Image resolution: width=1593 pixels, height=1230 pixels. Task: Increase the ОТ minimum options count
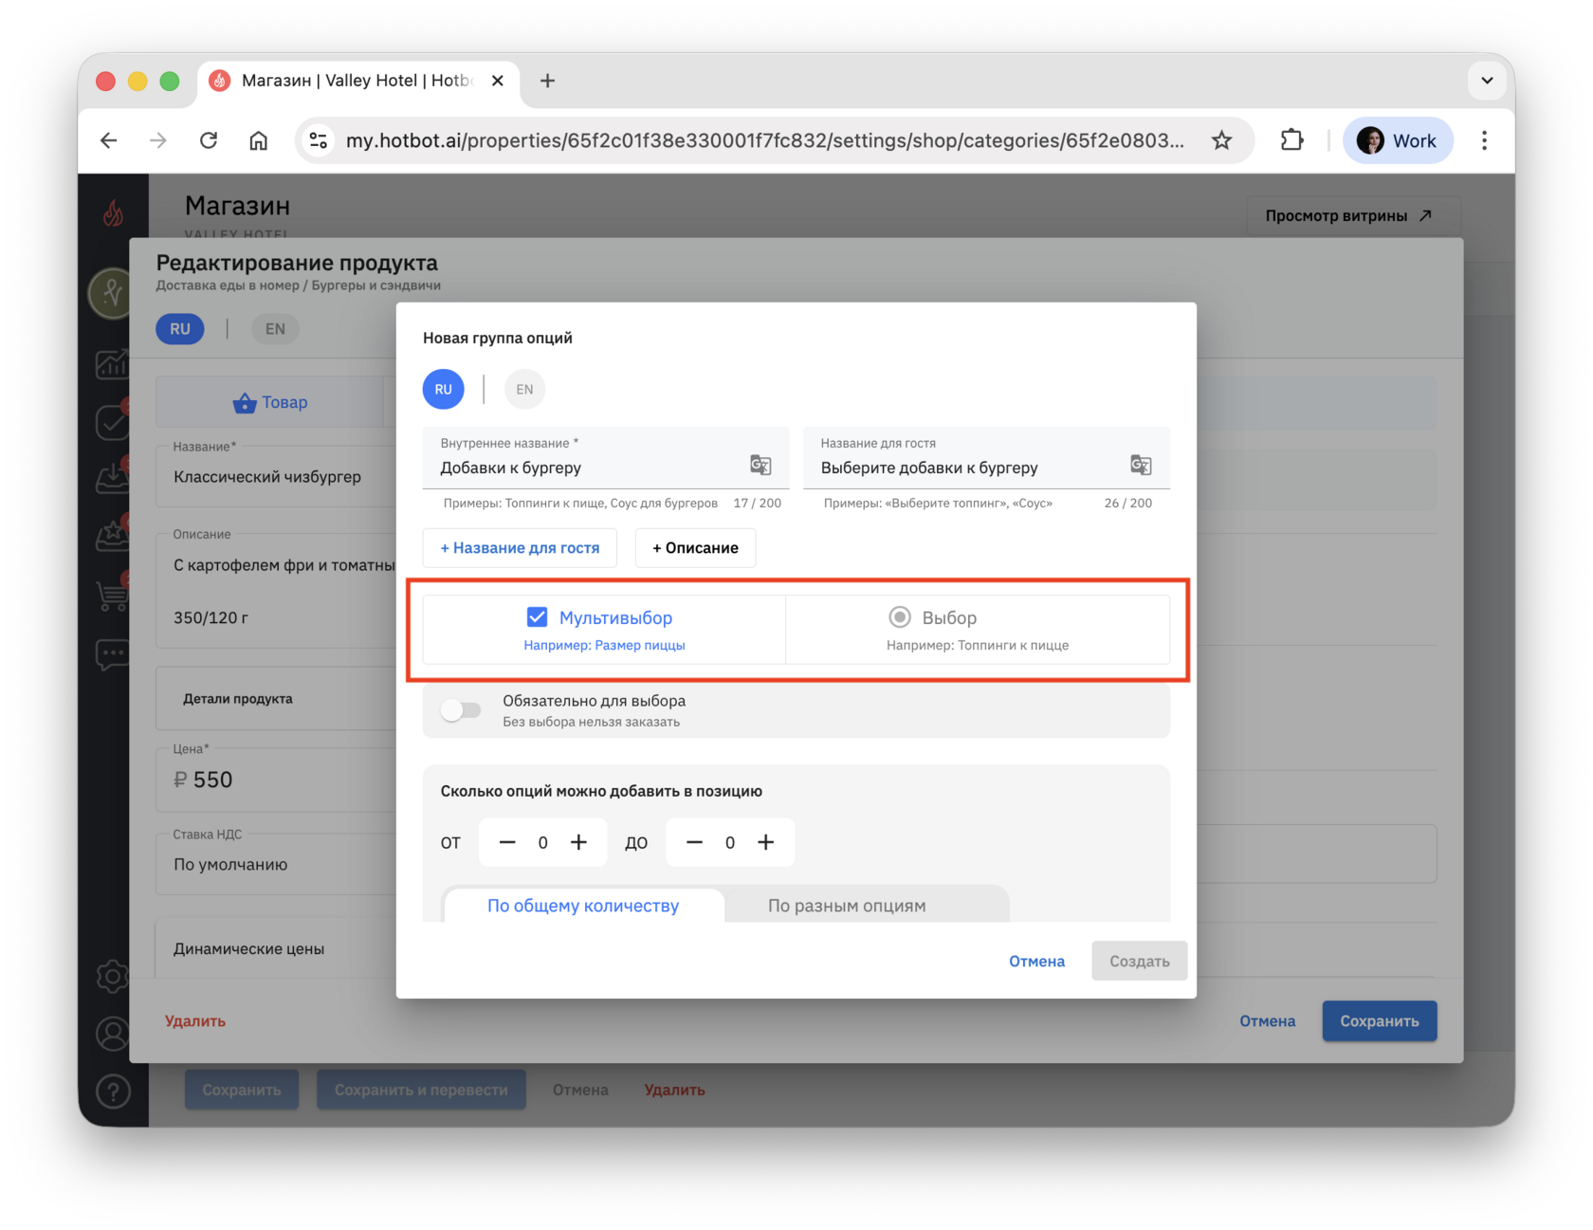(578, 842)
